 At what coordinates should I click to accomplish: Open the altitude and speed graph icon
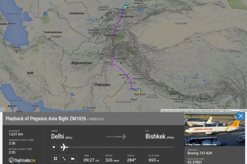tap(73, 159)
